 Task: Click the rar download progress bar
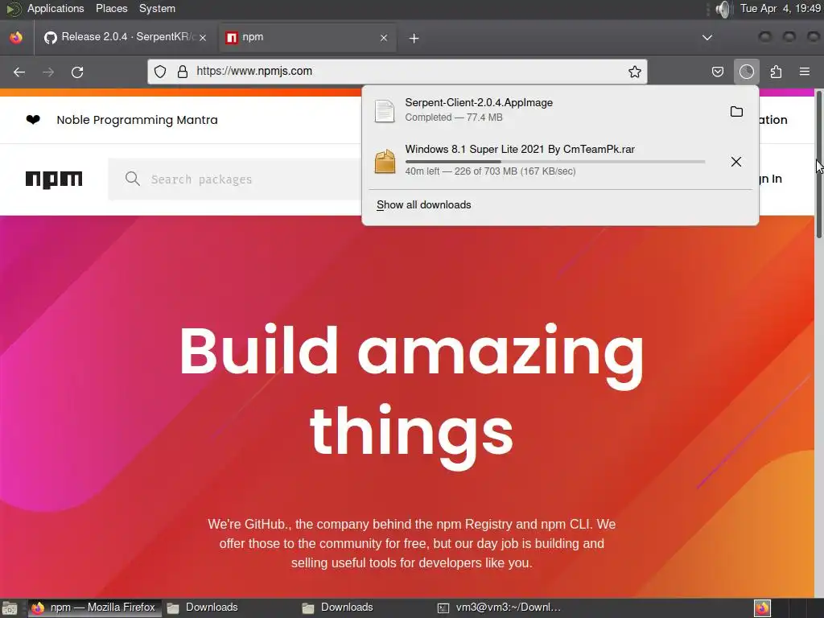tap(555, 161)
